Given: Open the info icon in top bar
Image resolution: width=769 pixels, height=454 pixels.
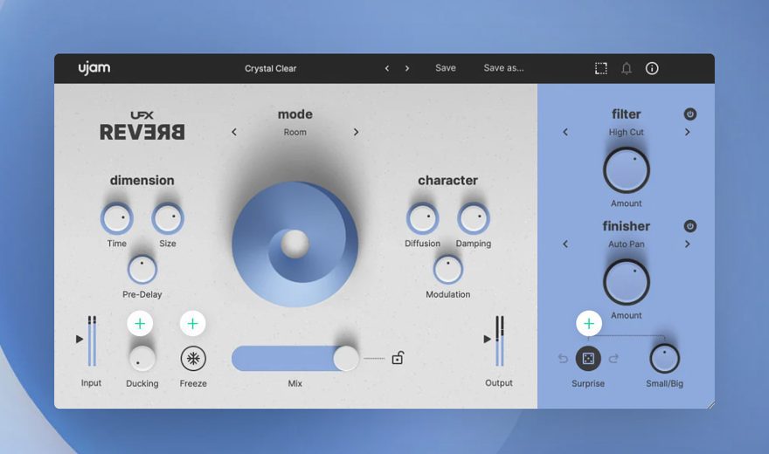Looking at the screenshot, I should [x=652, y=68].
